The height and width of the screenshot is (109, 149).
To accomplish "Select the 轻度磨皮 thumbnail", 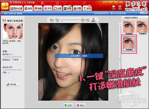I will coord(129,27).
